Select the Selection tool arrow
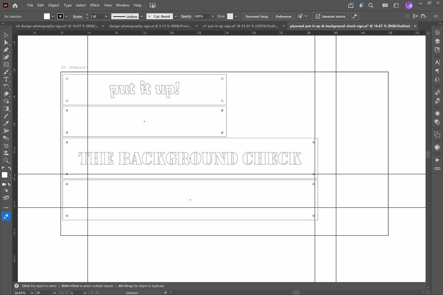 [6, 35]
